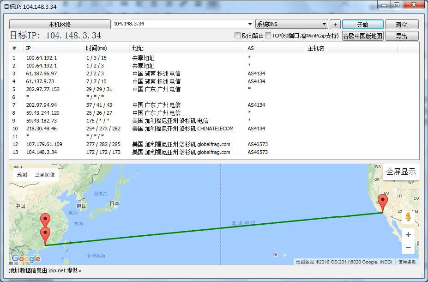The width and height of the screenshot is (428, 282).
Task: Click the Los Angeles map marker pin
Action: [382, 202]
